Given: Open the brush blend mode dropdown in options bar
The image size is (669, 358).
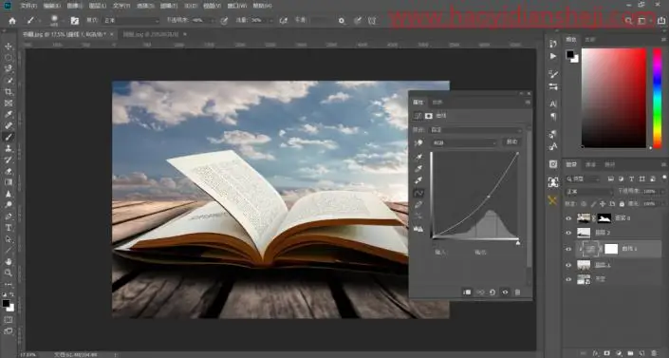Looking at the screenshot, I should 131,20.
